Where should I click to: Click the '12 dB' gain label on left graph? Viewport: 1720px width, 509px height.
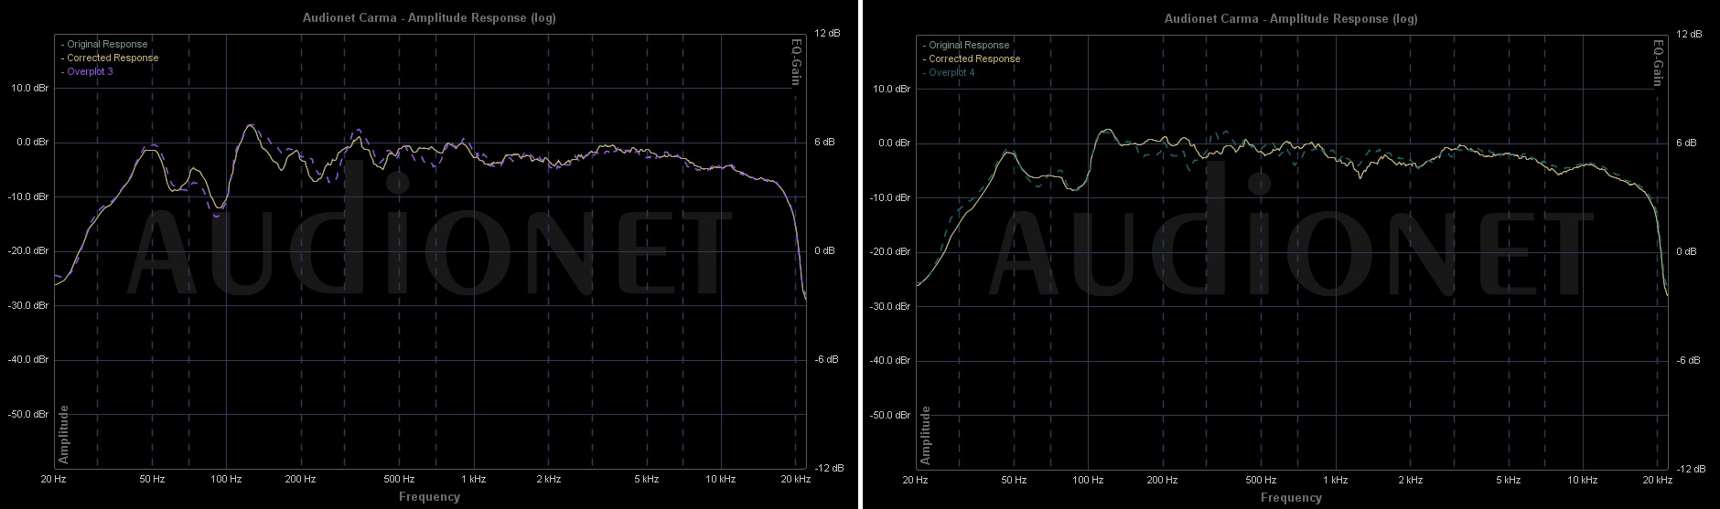point(825,33)
